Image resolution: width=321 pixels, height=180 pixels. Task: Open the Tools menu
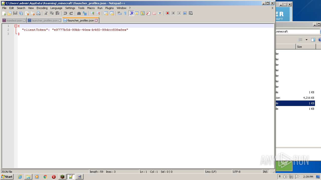[81, 8]
